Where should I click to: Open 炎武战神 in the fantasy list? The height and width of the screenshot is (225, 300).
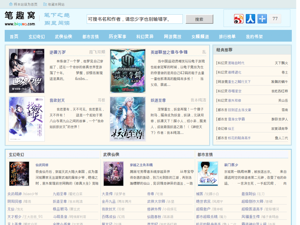coord(15,194)
